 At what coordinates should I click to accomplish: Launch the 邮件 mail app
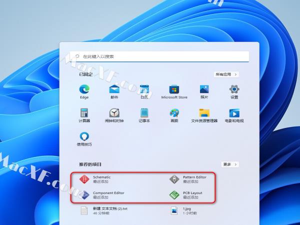114,92
